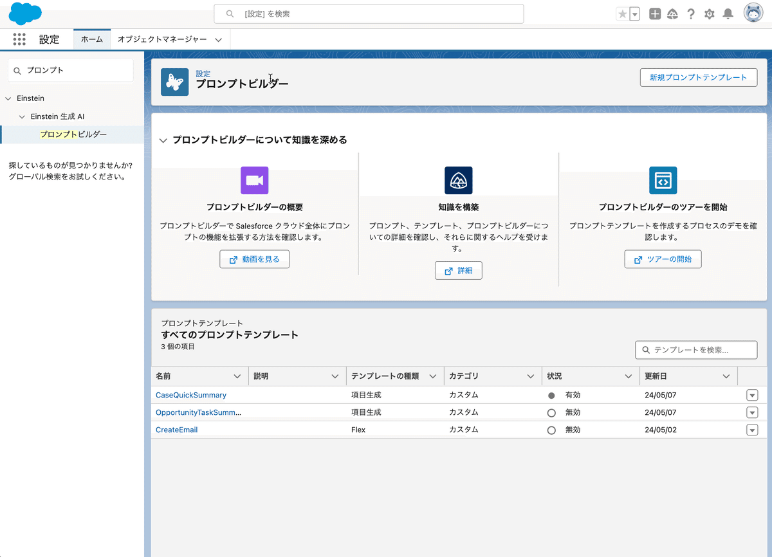Viewport: 772px width, 557px height.
Task: Open the カテゴリ column menu chevron
Action: [x=530, y=376]
